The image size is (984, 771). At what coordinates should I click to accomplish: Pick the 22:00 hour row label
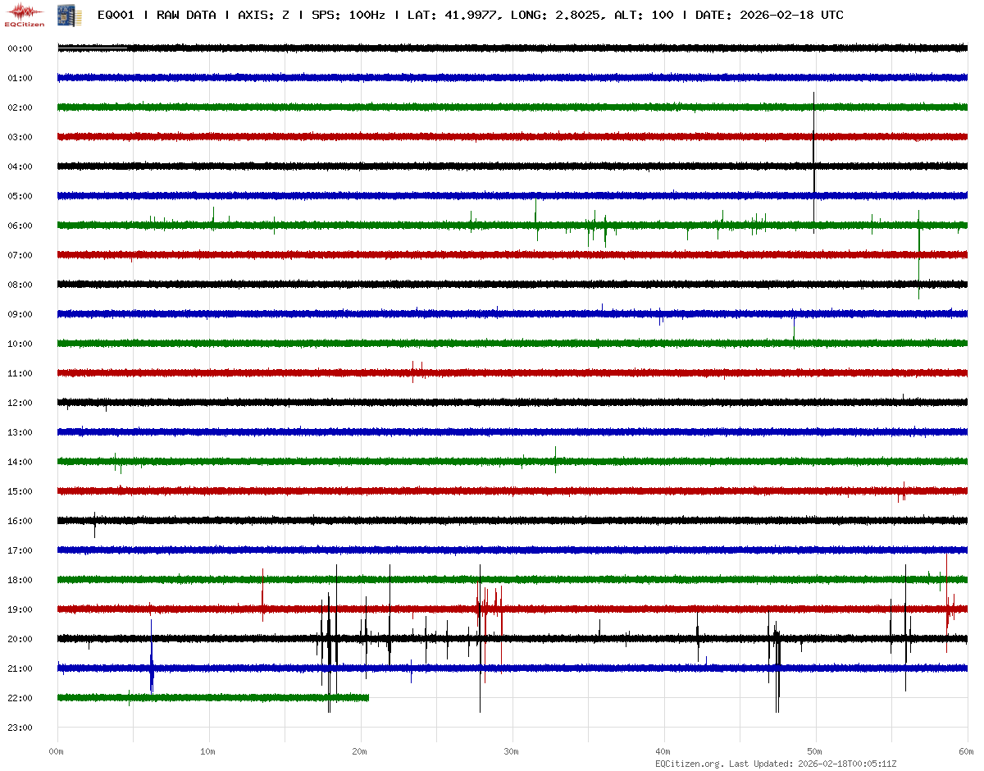point(20,698)
